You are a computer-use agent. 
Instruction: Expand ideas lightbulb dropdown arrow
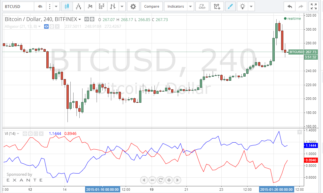pos(251,7)
